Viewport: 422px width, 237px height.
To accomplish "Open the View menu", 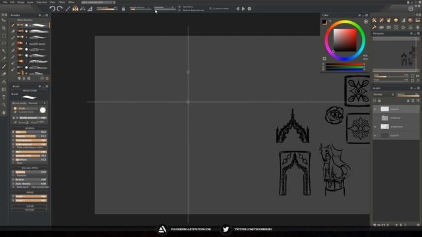I will (52, 2).
